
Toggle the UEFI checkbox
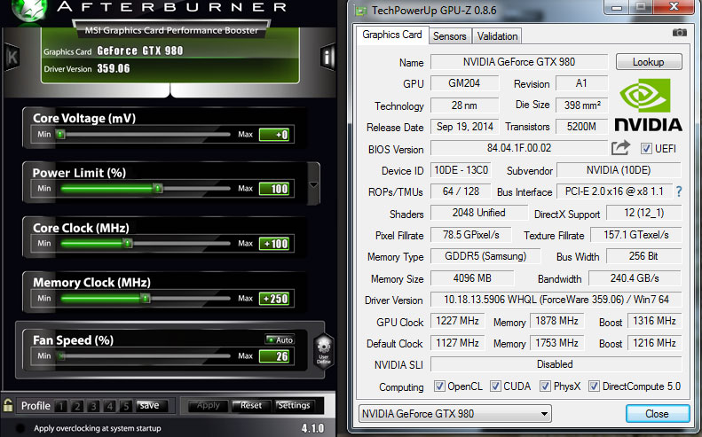[646, 149]
